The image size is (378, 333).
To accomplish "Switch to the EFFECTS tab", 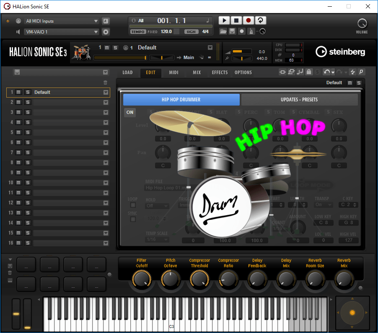I will 220,72.
